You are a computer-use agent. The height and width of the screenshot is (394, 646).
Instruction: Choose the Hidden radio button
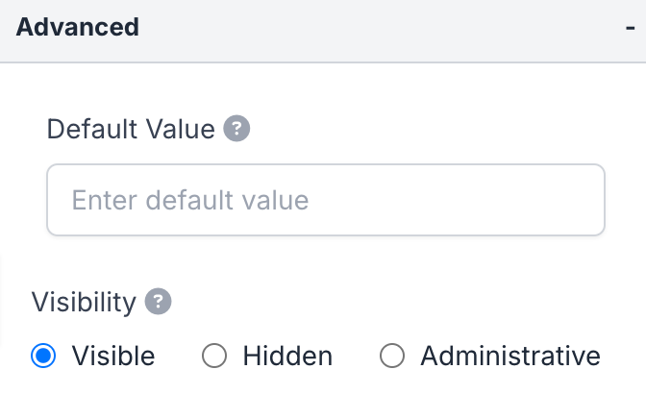click(x=213, y=357)
